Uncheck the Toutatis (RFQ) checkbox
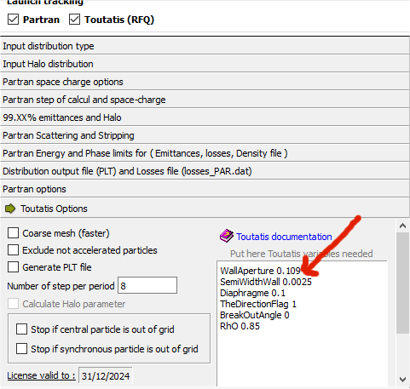Viewport: 410px width, 389px height. (74, 20)
